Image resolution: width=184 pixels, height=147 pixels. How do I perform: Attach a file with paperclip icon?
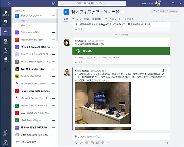coord(81,143)
